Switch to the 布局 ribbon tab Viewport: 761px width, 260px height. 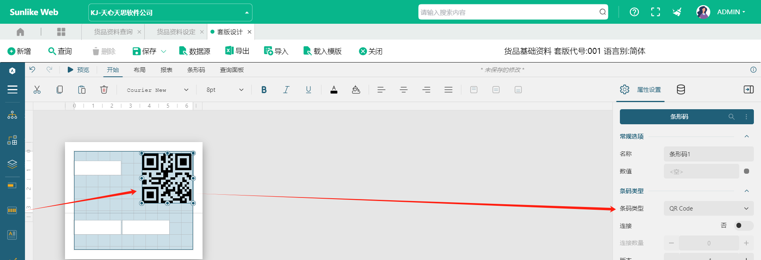pos(140,70)
